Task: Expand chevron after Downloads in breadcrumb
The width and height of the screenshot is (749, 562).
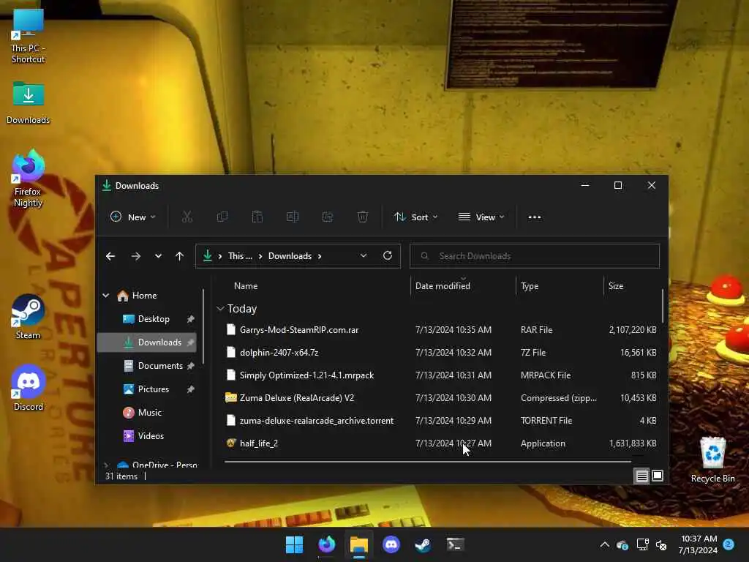Action: [320, 256]
